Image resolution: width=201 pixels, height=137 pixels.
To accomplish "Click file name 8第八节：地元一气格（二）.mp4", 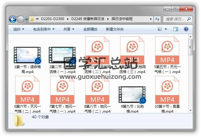I will 97,109.
